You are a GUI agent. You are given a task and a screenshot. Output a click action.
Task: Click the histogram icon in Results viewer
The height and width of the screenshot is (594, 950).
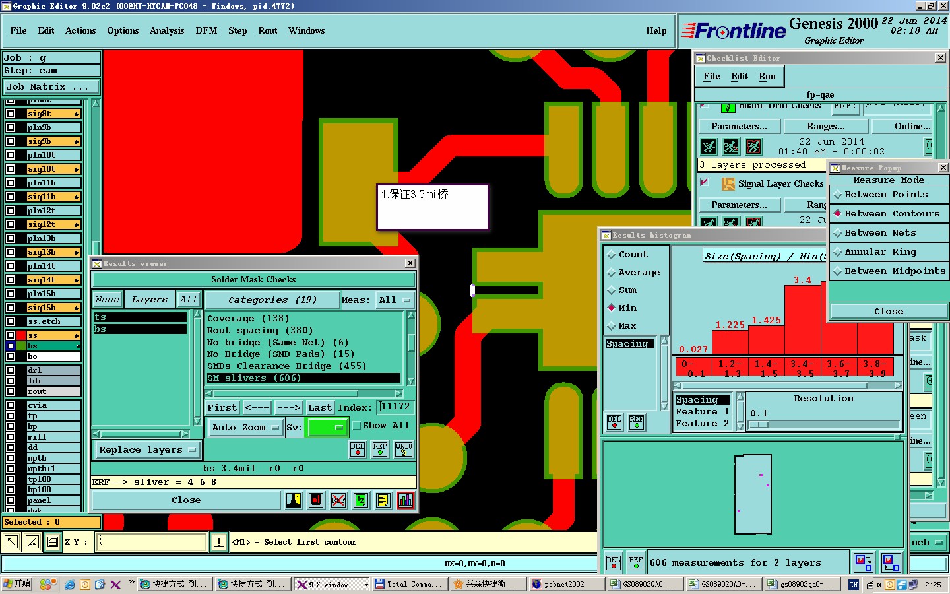pos(405,500)
